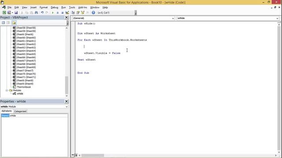Click the Cut scissors icon

tap(22, 13)
